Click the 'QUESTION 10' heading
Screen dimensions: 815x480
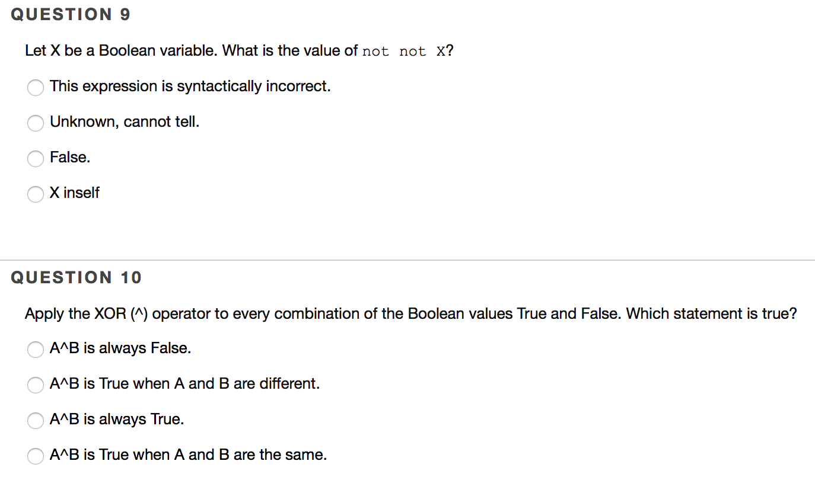coord(77,277)
